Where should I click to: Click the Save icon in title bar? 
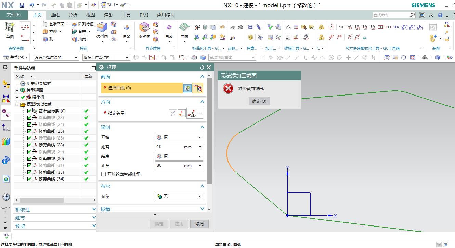tap(22, 5)
